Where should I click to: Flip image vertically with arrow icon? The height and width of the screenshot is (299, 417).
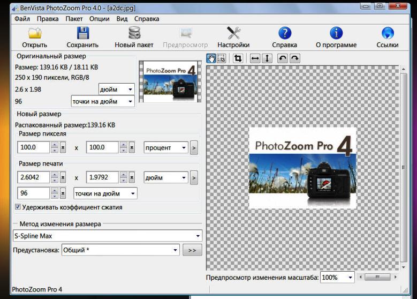pos(268,58)
